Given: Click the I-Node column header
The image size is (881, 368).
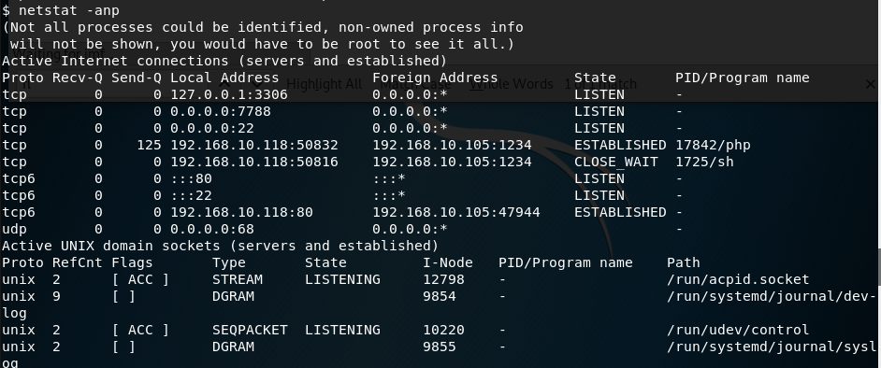Looking at the screenshot, I should point(448,262).
